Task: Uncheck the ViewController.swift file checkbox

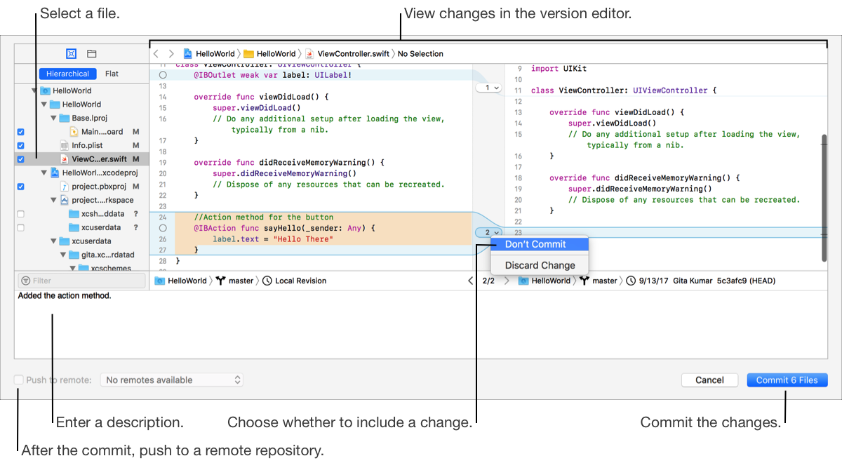Action: point(20,159)
